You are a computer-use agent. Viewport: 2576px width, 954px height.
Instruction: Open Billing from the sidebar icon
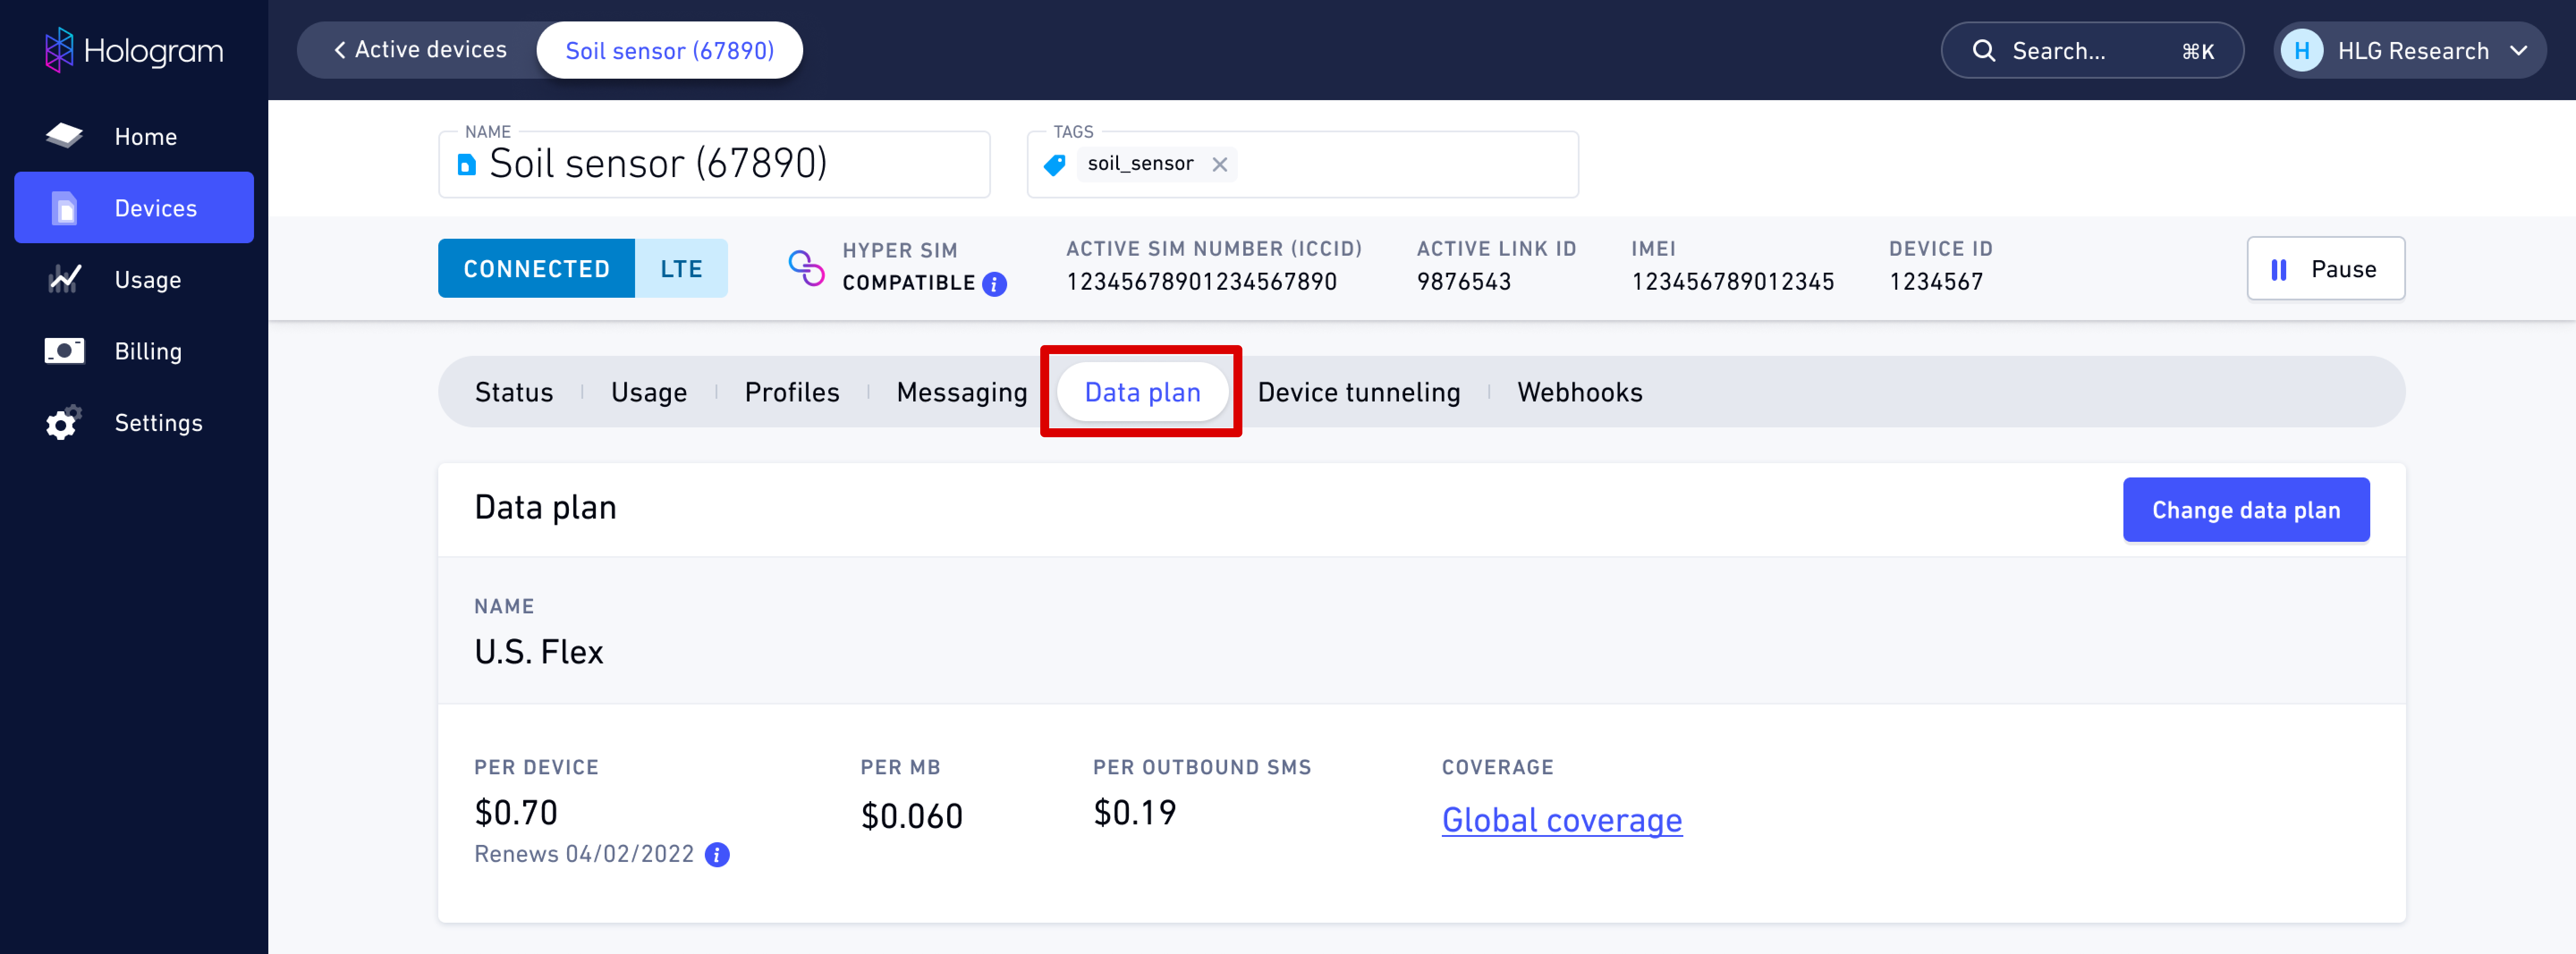point(64,351)
